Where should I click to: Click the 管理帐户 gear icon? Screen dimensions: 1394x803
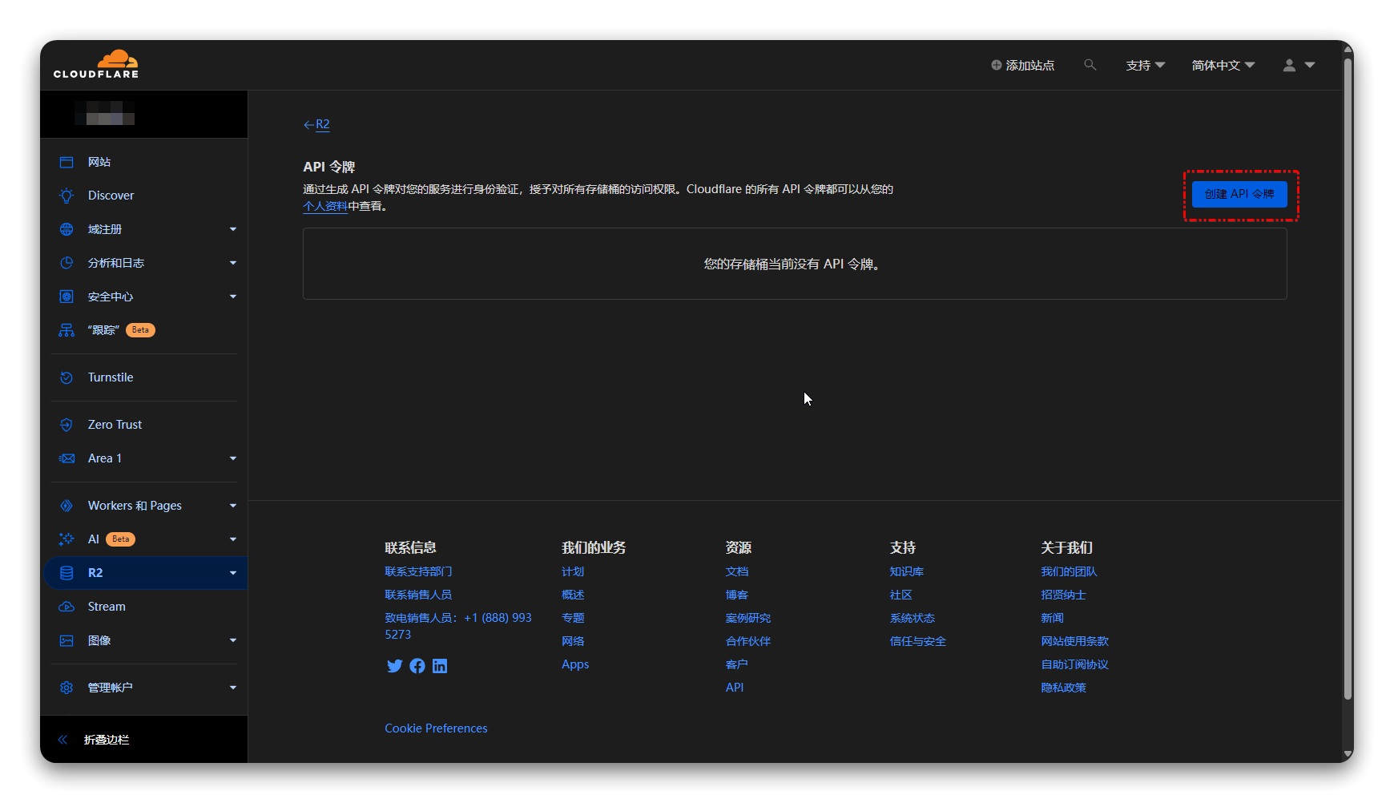(66, 688)
